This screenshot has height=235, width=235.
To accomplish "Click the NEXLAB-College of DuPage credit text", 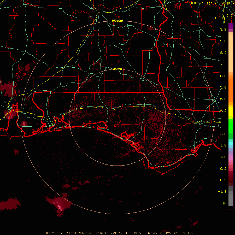I will (x=209, y=3).
